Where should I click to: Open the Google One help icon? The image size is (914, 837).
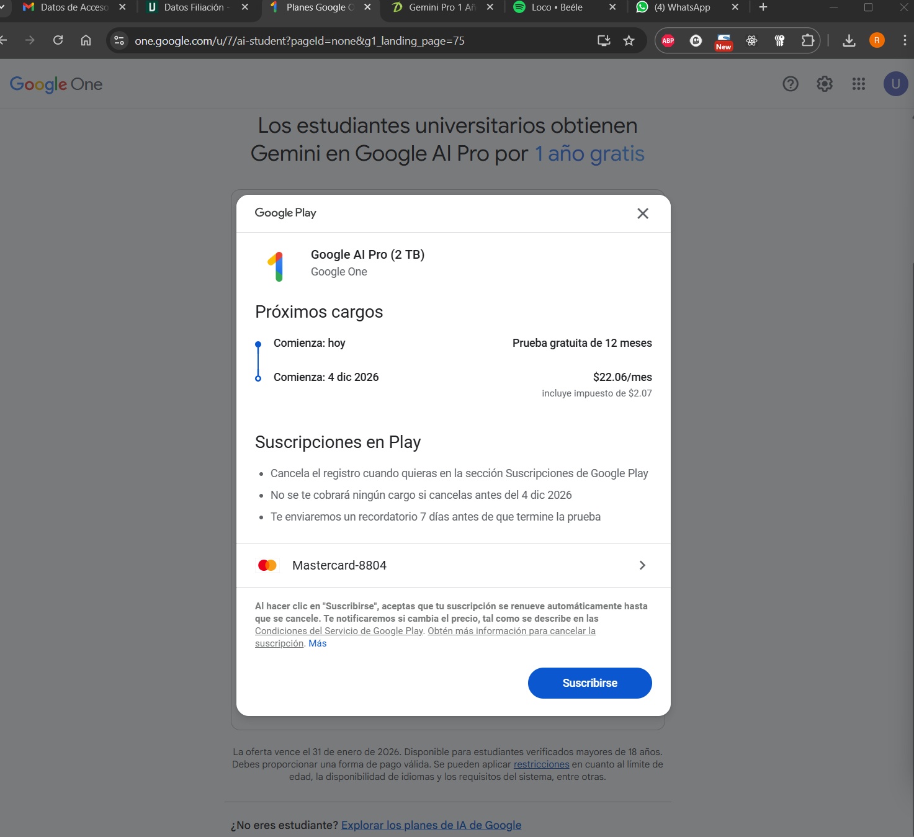pos(791,84)
